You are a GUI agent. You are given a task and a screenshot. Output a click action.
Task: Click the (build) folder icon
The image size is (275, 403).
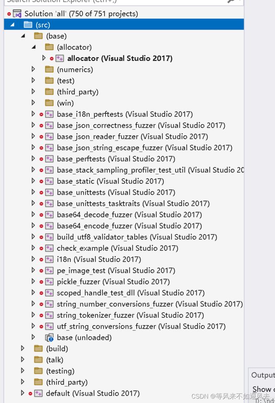pyautogui.click(x=38, y=348)
